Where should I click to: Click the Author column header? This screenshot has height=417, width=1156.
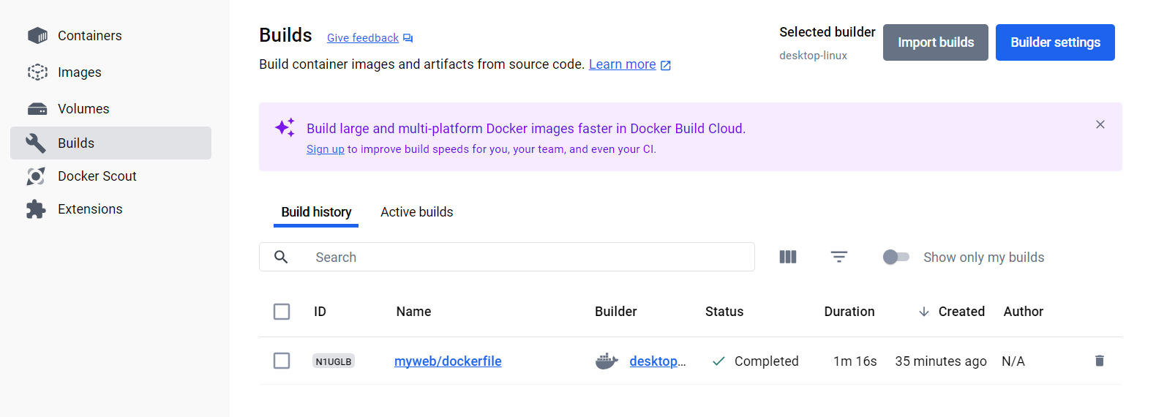click(1023, 312)
